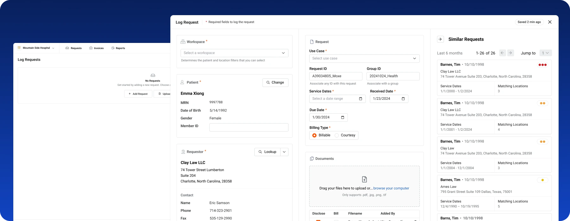
Task: Click the three red dots match indicator
Action: [x=542, y=65]
